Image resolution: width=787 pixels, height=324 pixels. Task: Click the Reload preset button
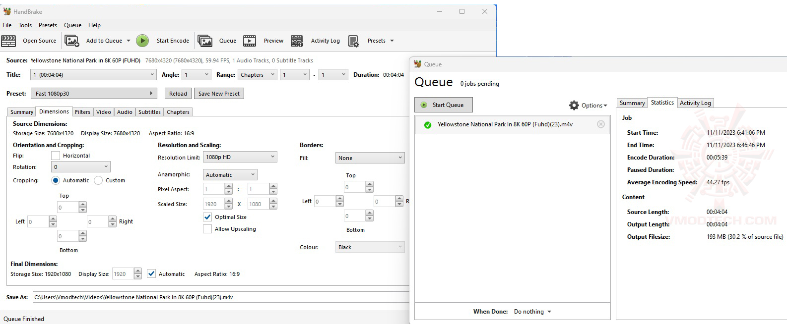click(178, 94)
